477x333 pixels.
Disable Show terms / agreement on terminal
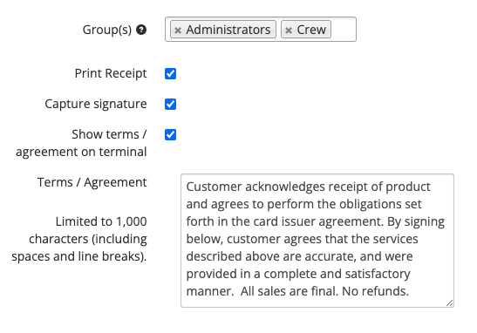170,134
